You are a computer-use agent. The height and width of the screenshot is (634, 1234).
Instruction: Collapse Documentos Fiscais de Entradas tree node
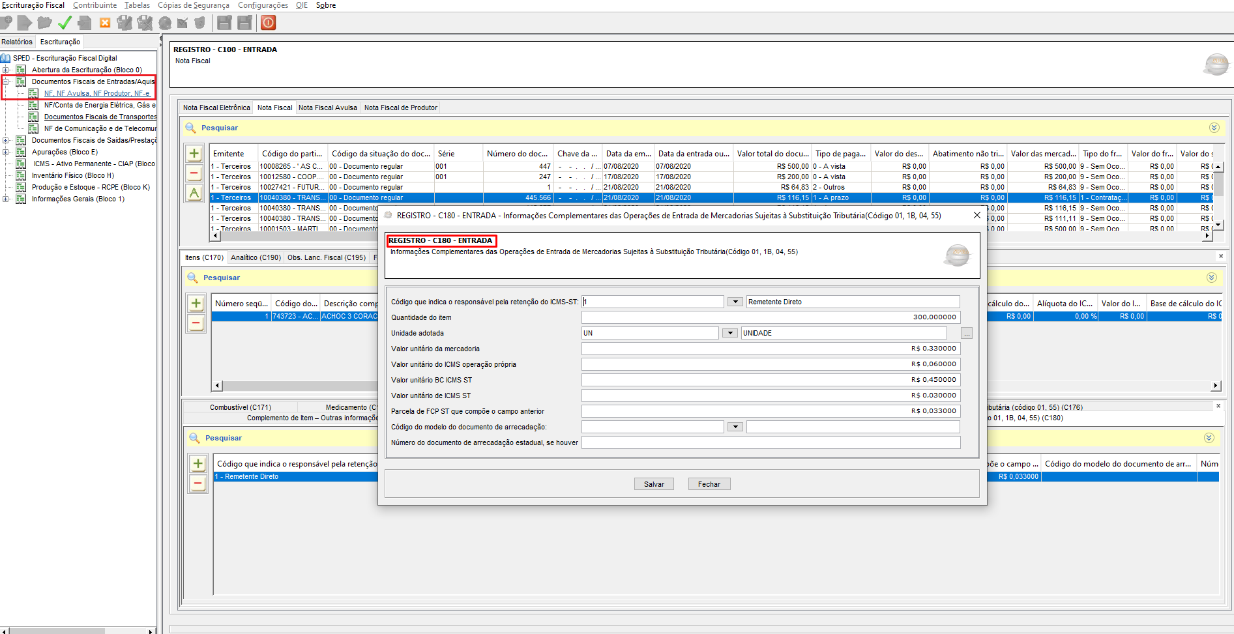6,81
